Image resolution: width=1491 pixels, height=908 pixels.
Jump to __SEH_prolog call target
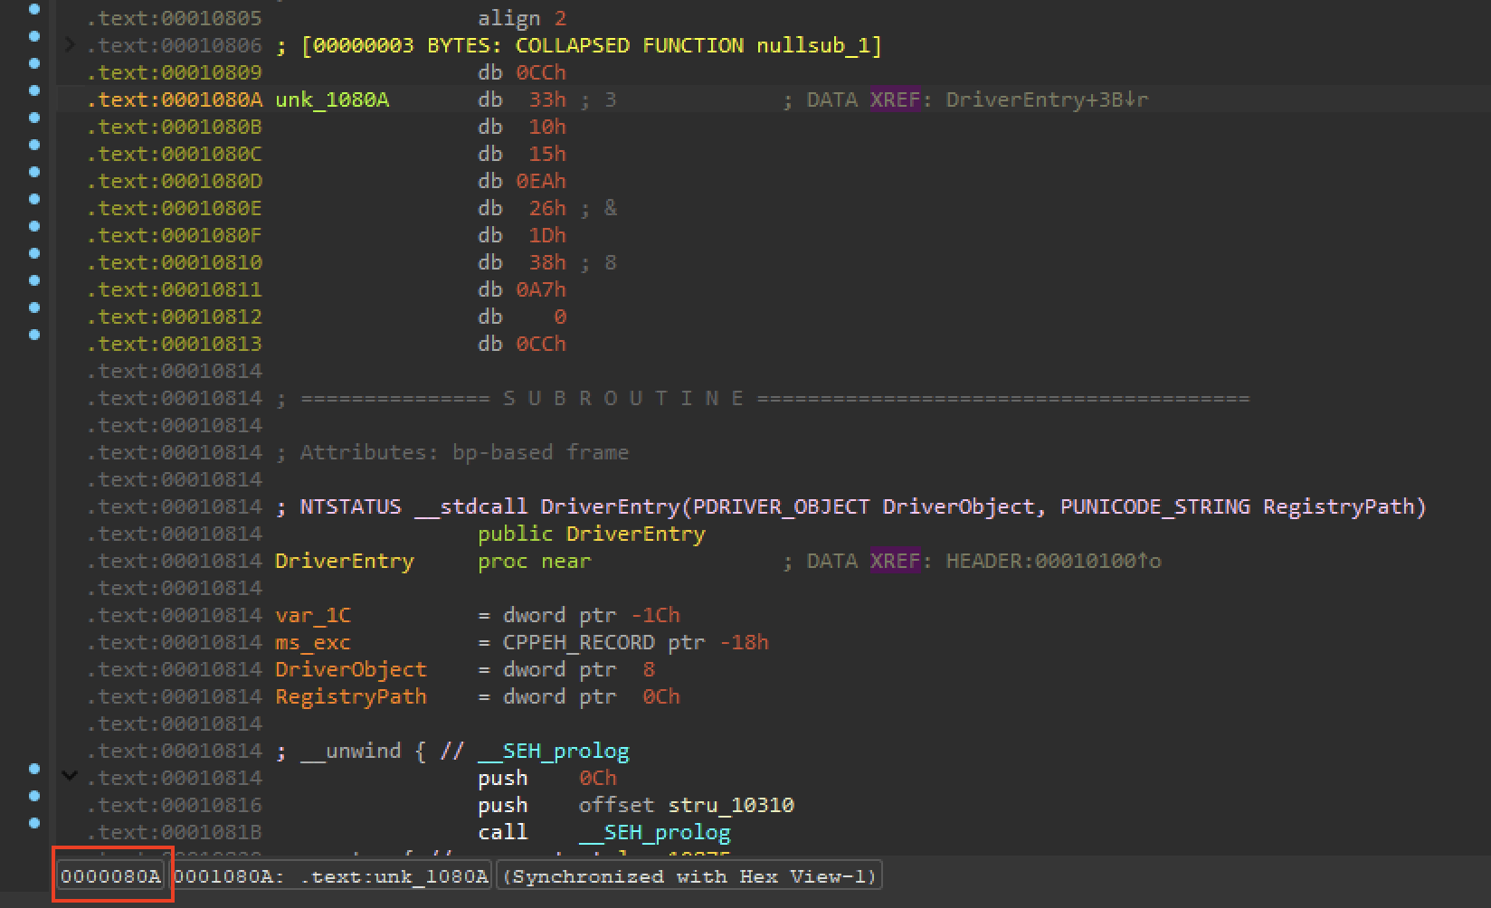pyautogui.click(x=655, y=832)
